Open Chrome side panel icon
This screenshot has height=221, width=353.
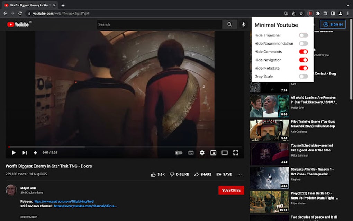pos(333,14)
